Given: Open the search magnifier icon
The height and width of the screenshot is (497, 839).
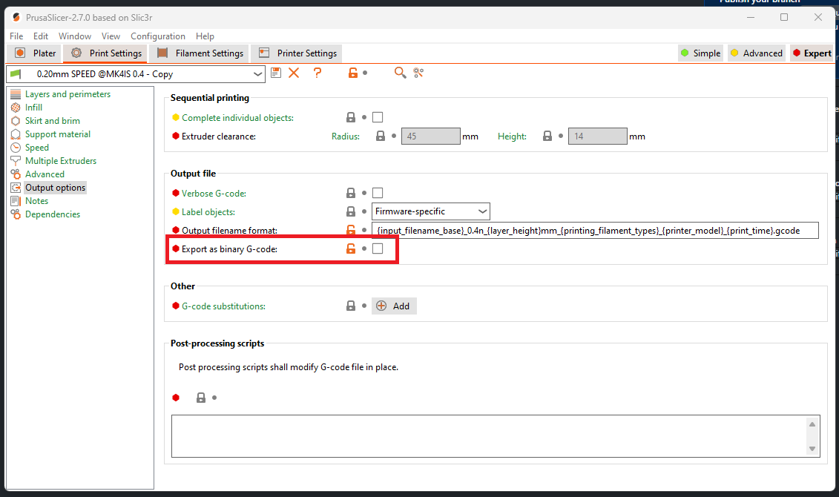Looking at the screenshot, I should click(x=400, y=72).
